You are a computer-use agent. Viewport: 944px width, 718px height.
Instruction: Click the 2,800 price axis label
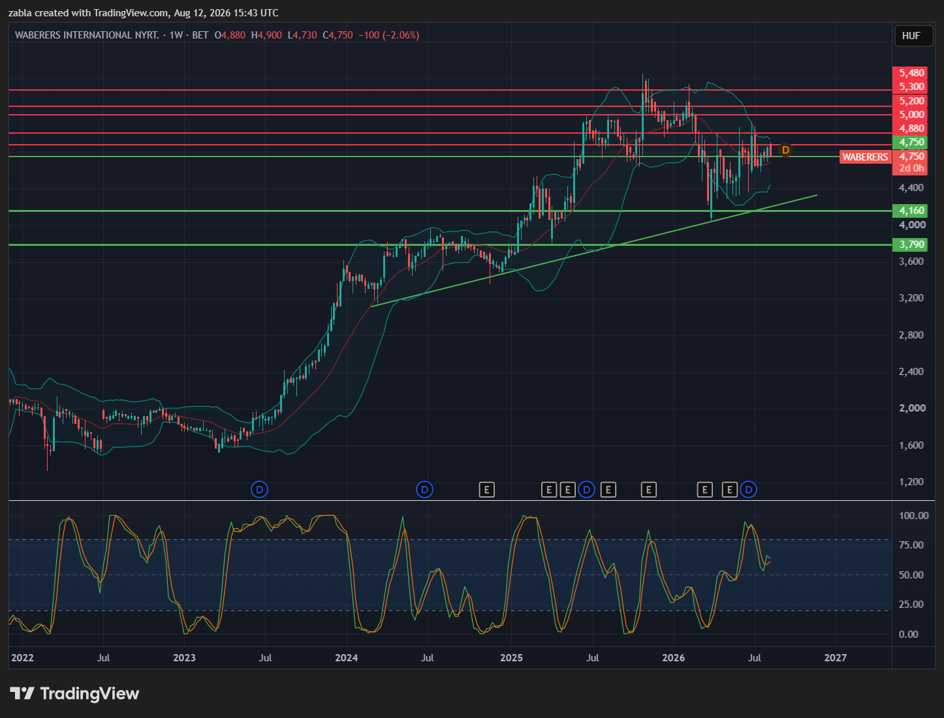911,335
